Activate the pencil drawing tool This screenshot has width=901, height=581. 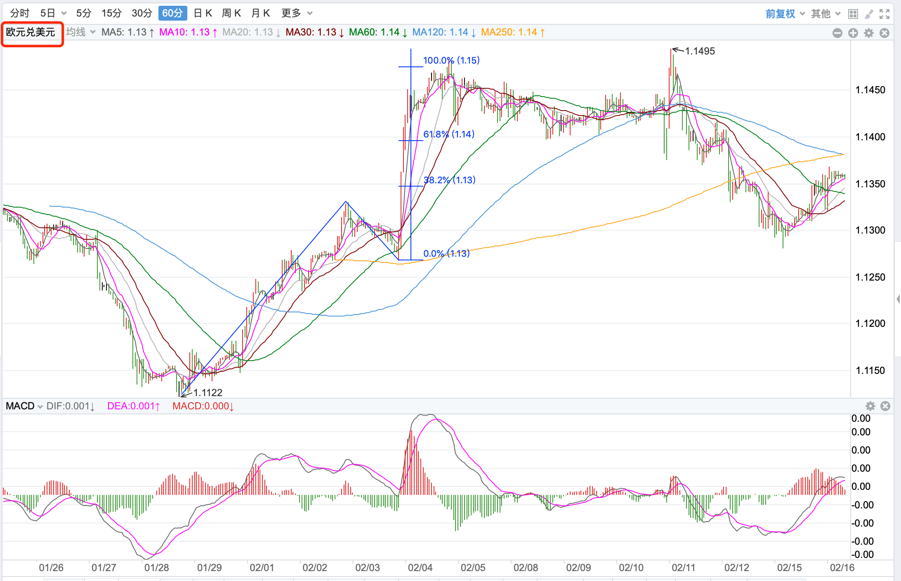tap(869, 14)
